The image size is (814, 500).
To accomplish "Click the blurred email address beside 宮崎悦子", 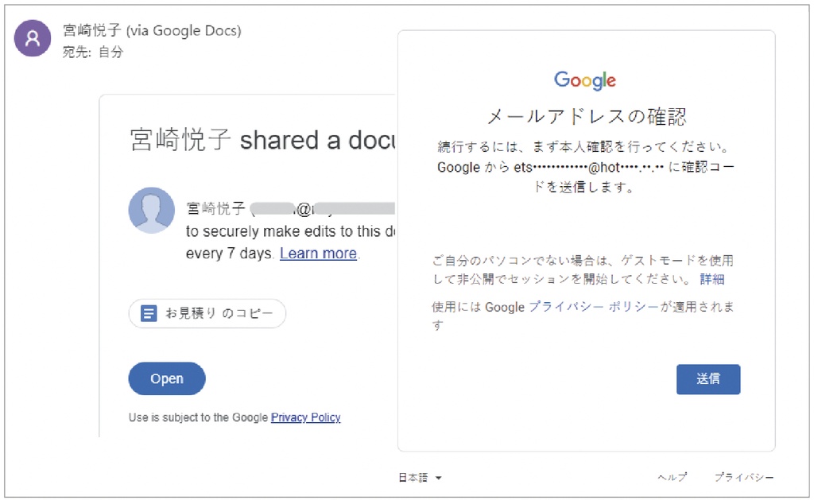I will click(324, 209).
